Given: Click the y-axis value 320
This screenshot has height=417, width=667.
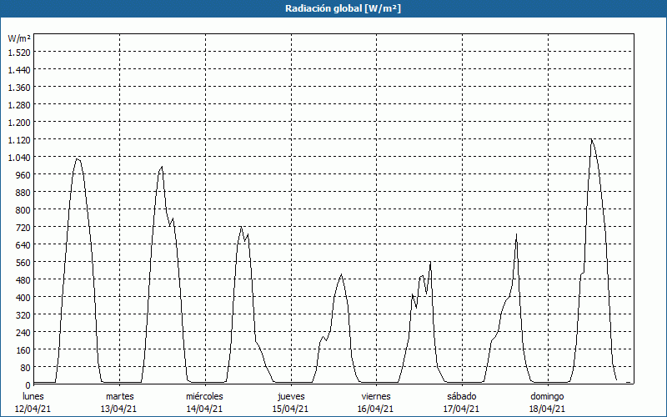Looking at the screenshot, I should click(23, 315).
